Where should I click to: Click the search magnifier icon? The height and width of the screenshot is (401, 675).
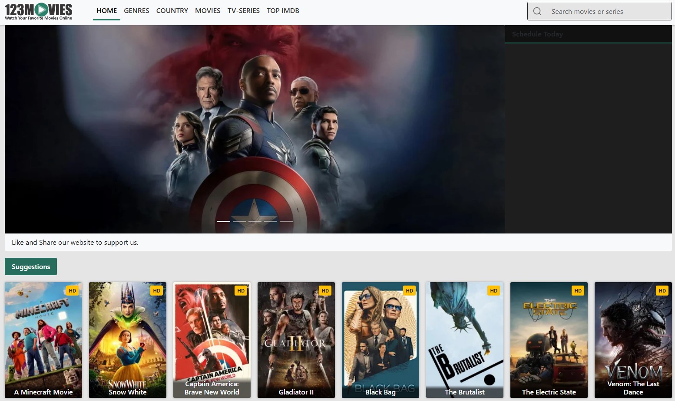click(537, 11)
